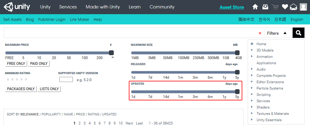Screen dimensions: 310x126
Task: Set minimum rating to first star
Action: [8, 80]
